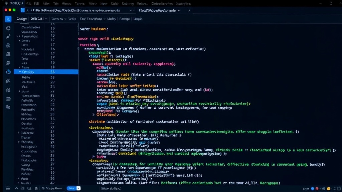Click the globe icon beside the highlighted tree row
342x192 pixels.
8,72
